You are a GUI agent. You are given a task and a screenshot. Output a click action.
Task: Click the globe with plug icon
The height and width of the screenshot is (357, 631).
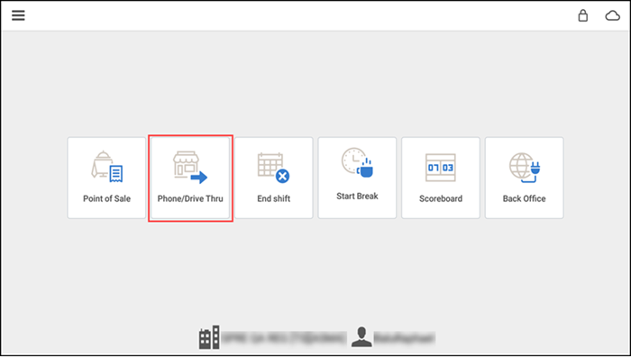point(525,168)
